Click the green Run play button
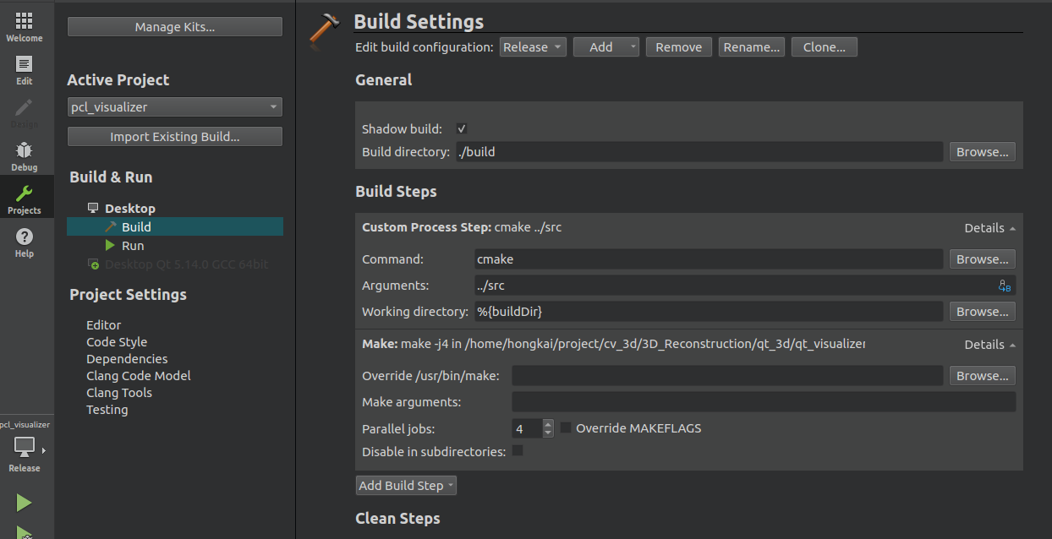The height and width of the screenshot is (539, 1052). pyautogui.click(x=24, y=503)
